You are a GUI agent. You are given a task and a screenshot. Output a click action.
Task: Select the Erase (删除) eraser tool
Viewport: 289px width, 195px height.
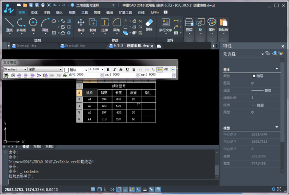click(x=149, y=25)
